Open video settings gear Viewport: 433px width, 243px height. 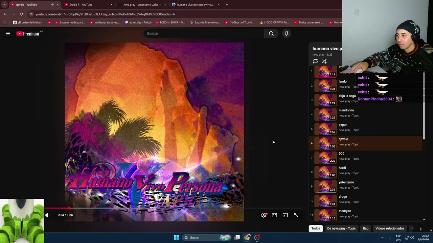point(264,215)
